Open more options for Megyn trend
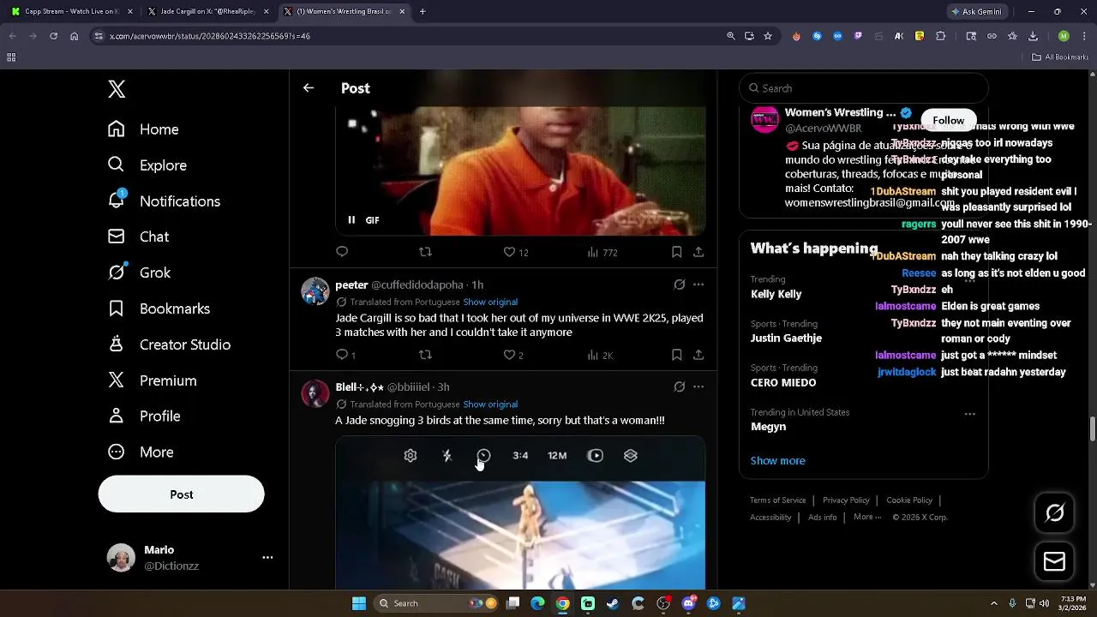Image resolution: width=1097 pixels, height=617 pixels. [x=970, y=414]
